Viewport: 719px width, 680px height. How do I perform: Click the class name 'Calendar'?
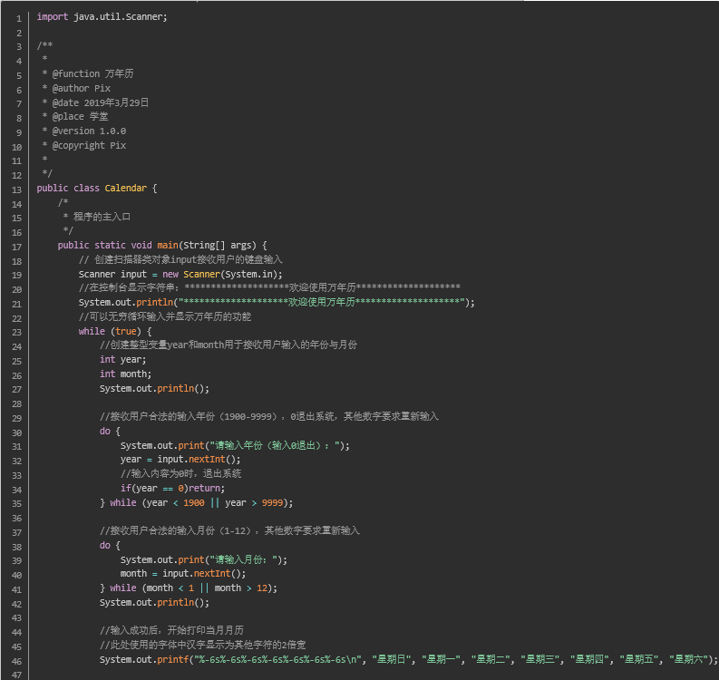[x=126, y=188]
